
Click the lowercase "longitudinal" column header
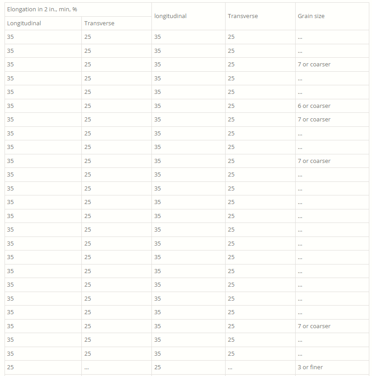170,16
